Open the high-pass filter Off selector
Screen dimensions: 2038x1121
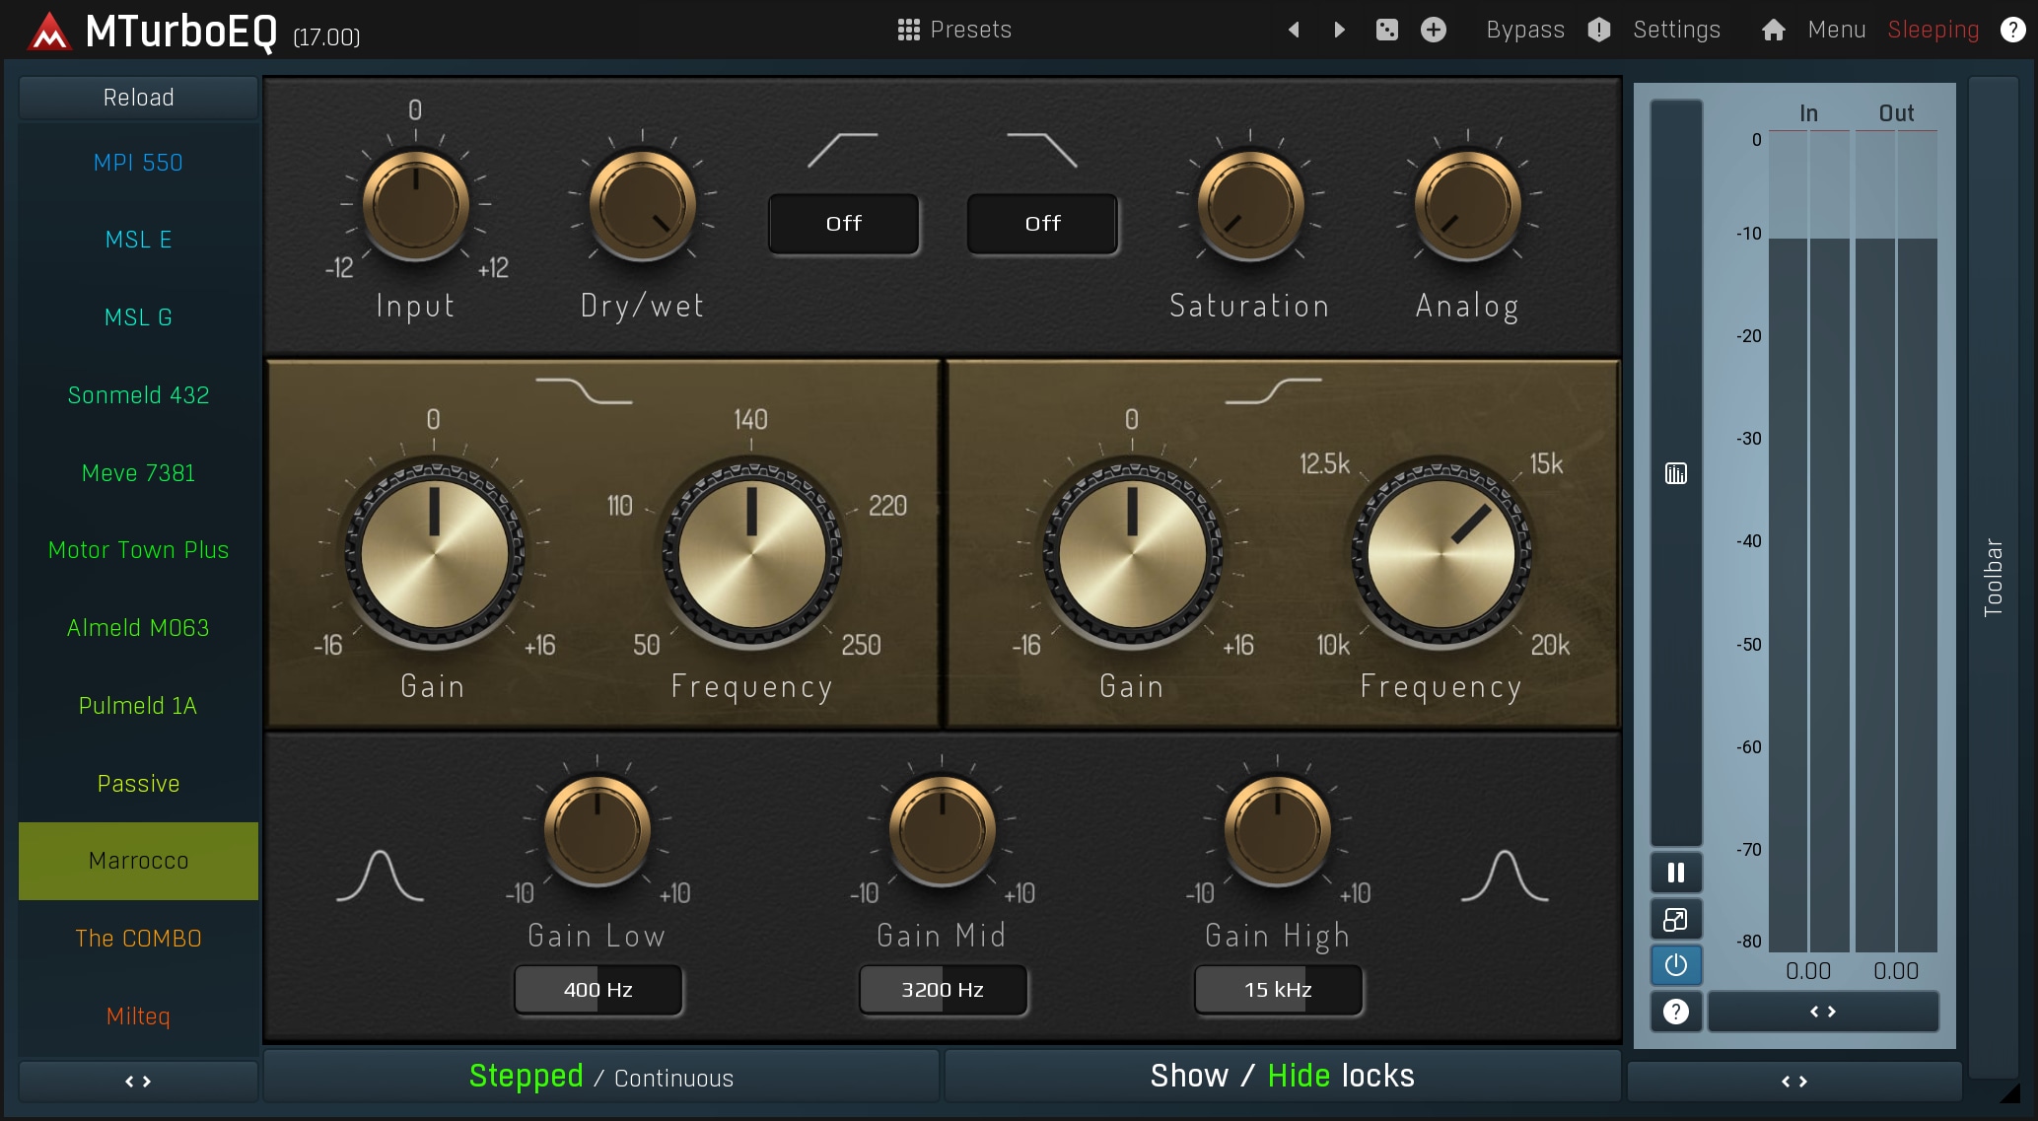(x=844, y=224)
